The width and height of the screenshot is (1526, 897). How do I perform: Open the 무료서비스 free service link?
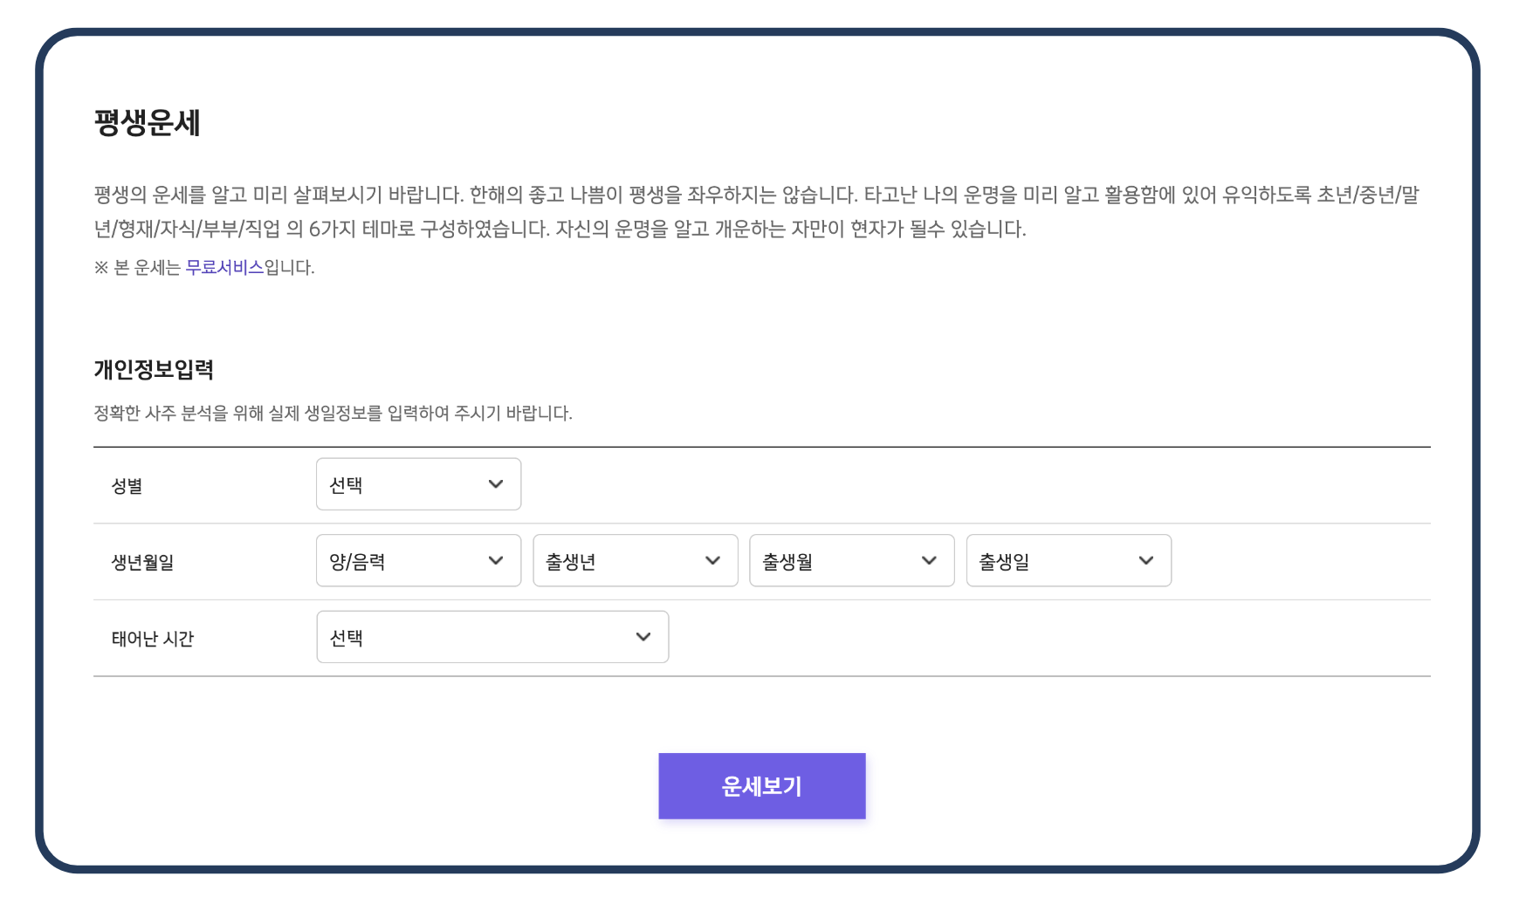pyautogui.click(x=225, y=270)
